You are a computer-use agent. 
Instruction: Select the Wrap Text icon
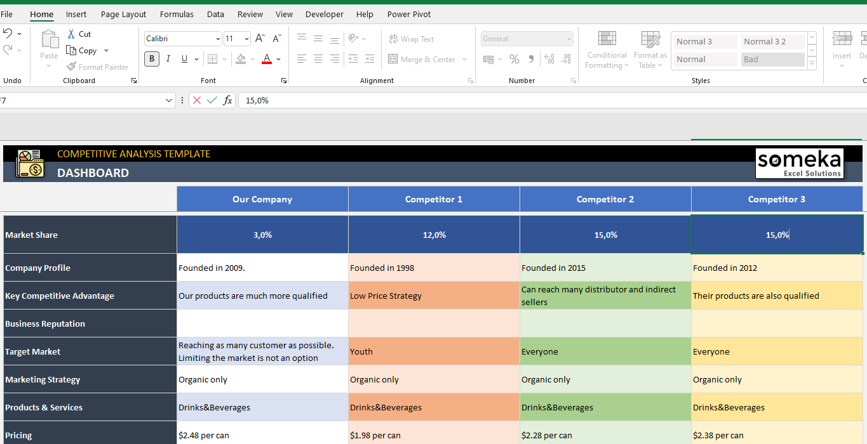pos(411,39)
